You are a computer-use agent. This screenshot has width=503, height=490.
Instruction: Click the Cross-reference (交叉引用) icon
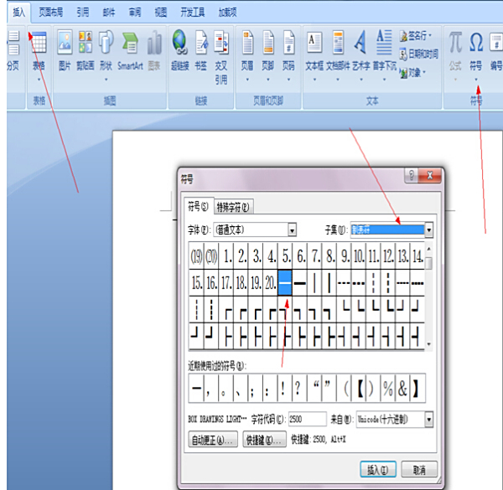coord(221,42)
